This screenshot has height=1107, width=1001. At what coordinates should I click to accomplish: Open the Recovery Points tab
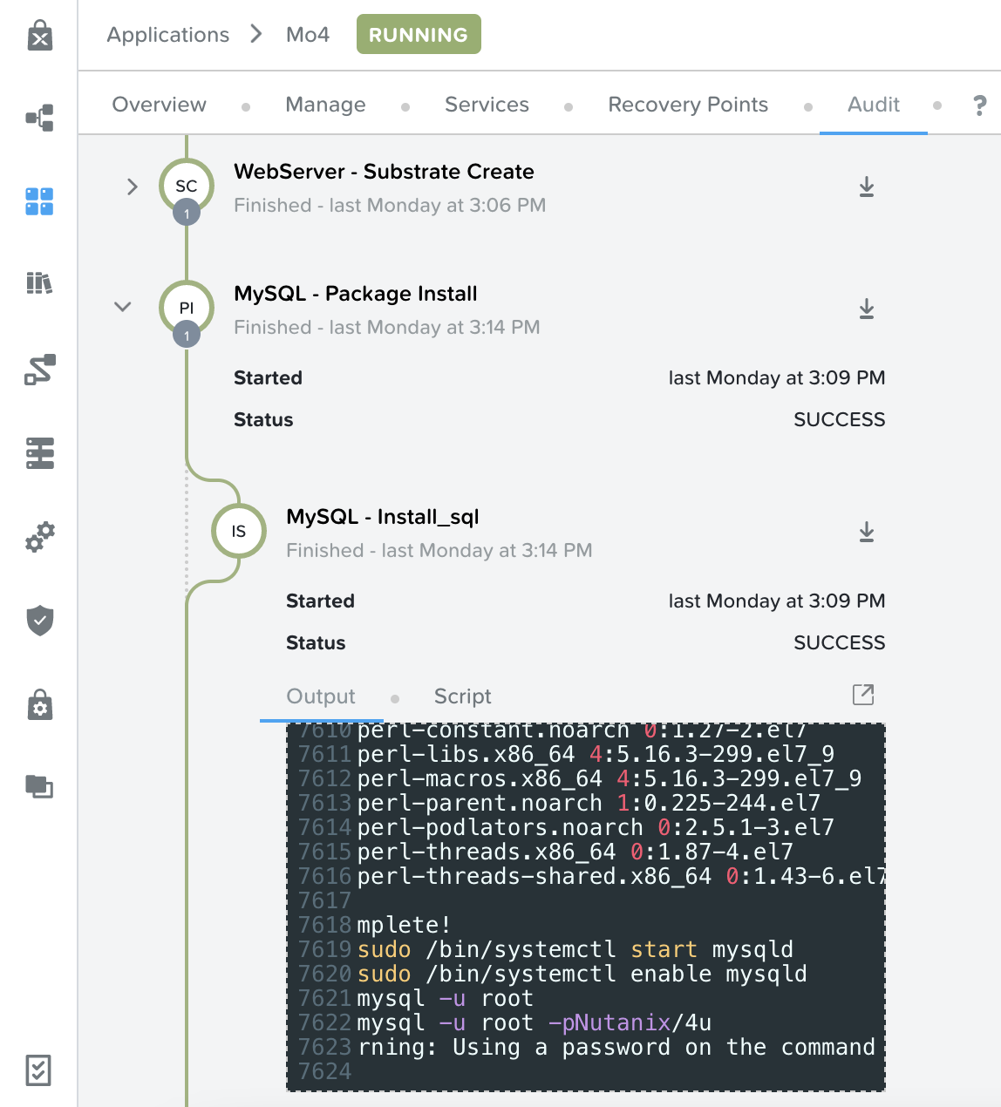tap(688, 105)
